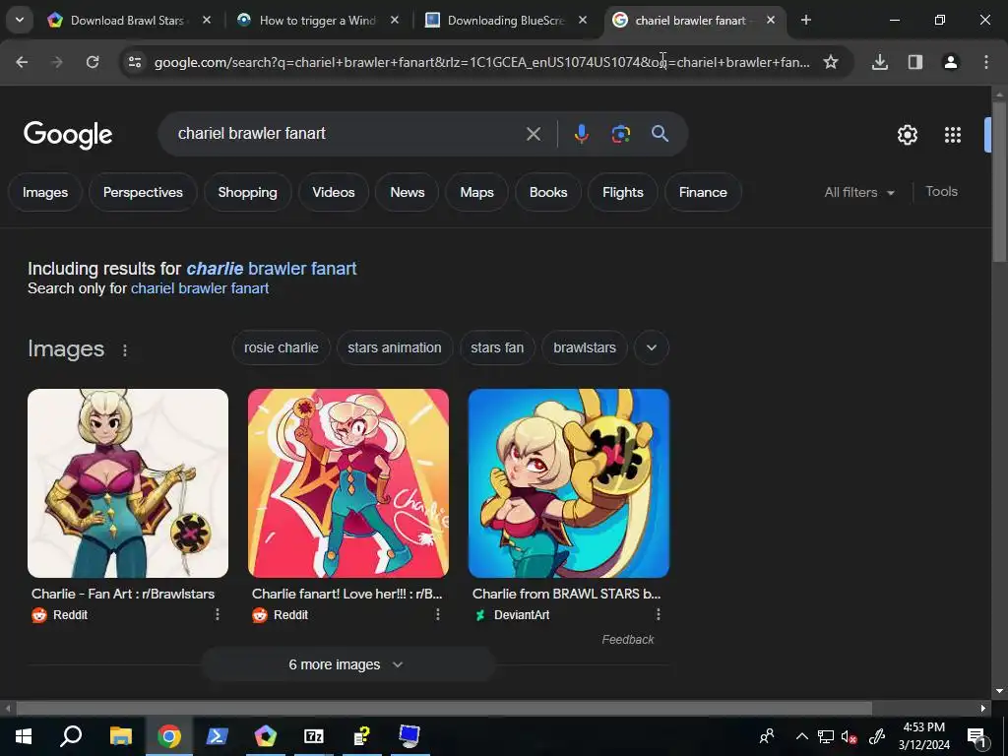The image size is (1008, 756).
Task: Switch to Download Brawl Stars tab
Action: (127, 21)
